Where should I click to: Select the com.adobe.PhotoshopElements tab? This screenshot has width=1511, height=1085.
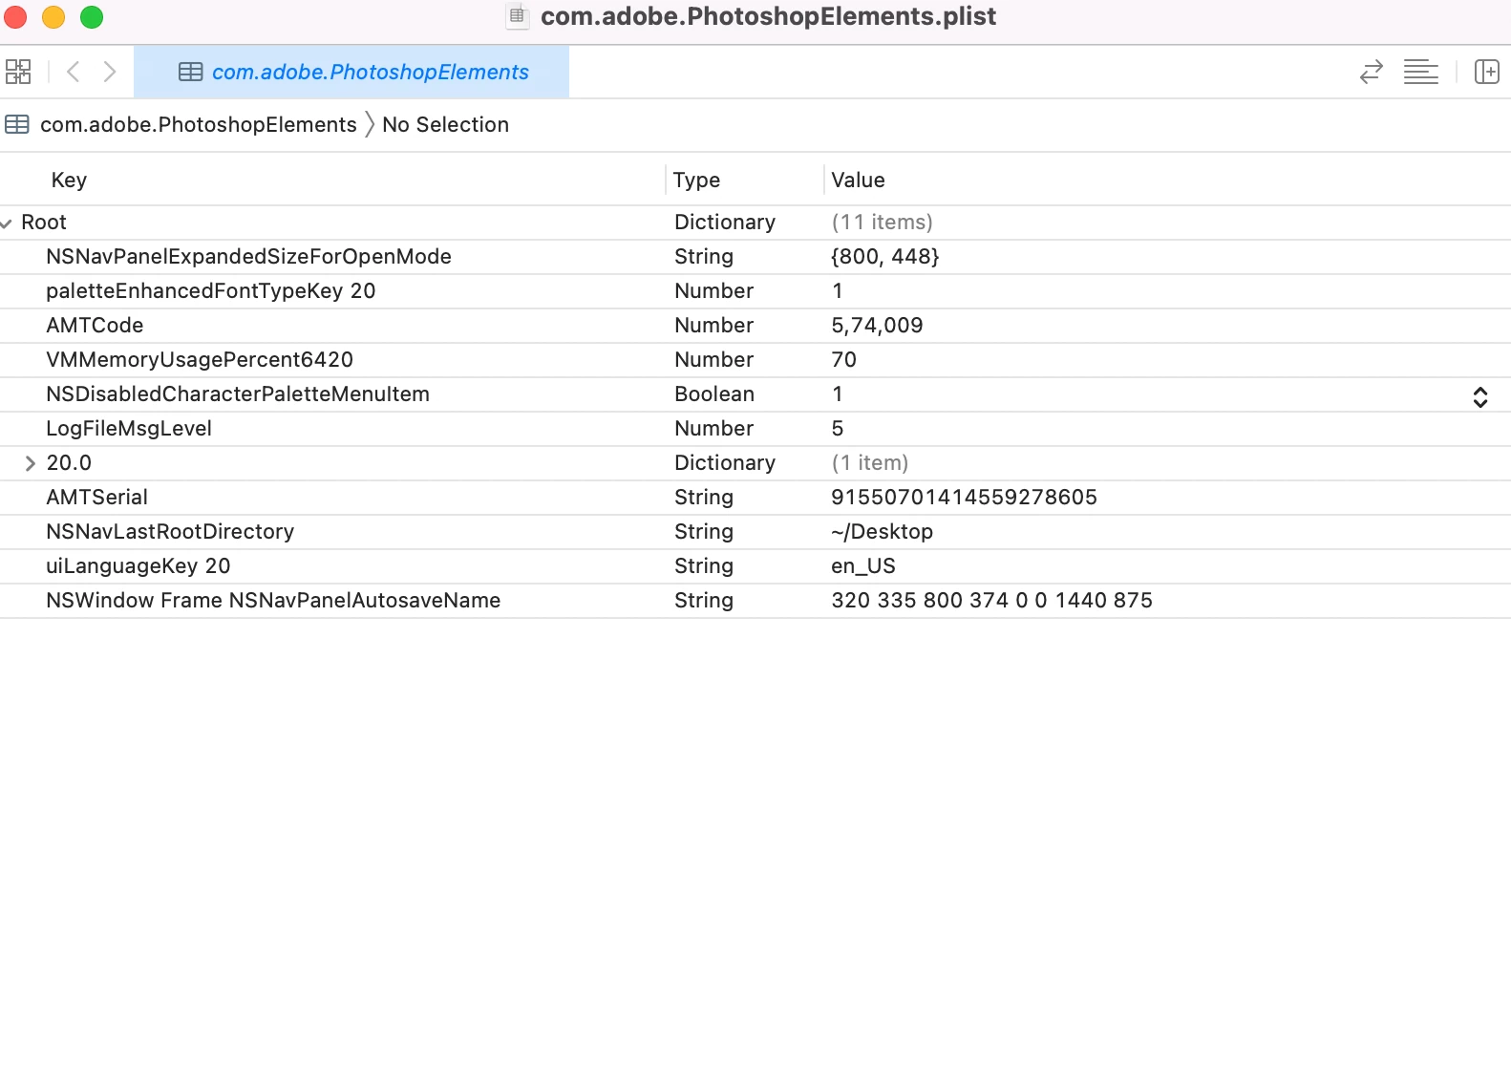tap(351, 72)
